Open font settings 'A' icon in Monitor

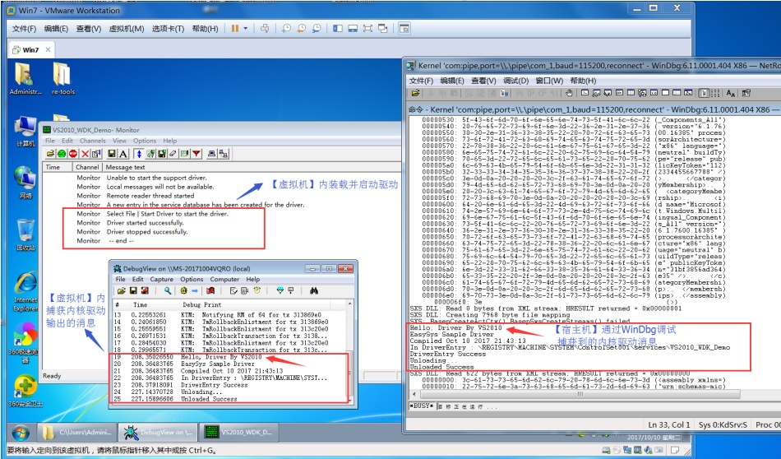123,154
